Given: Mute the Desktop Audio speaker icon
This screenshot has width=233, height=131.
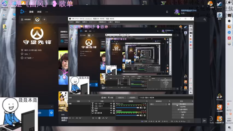Looking at the screenshot, I should tap(141, 115).
